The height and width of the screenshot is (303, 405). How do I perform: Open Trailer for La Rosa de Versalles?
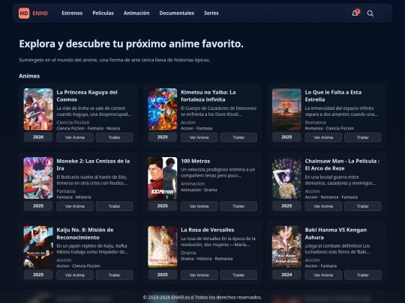point(238,275)
